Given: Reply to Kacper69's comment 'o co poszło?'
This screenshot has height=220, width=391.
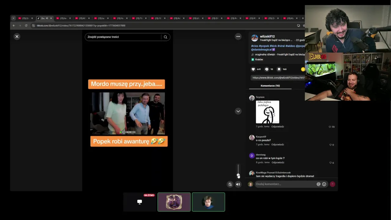Looking at the screenshot, I should [x=278, y=145].
